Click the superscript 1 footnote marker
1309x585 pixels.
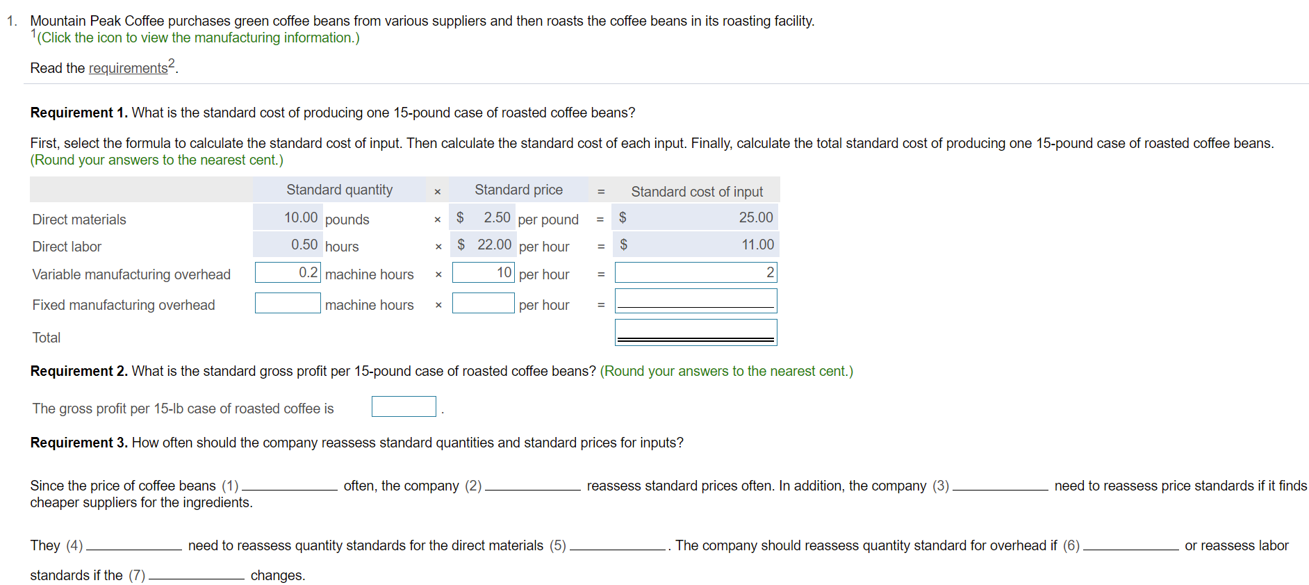pyautogui.click(x=33, y=32)
